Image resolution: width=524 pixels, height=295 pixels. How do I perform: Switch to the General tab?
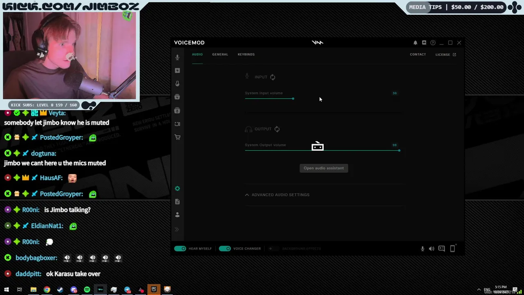220,54
